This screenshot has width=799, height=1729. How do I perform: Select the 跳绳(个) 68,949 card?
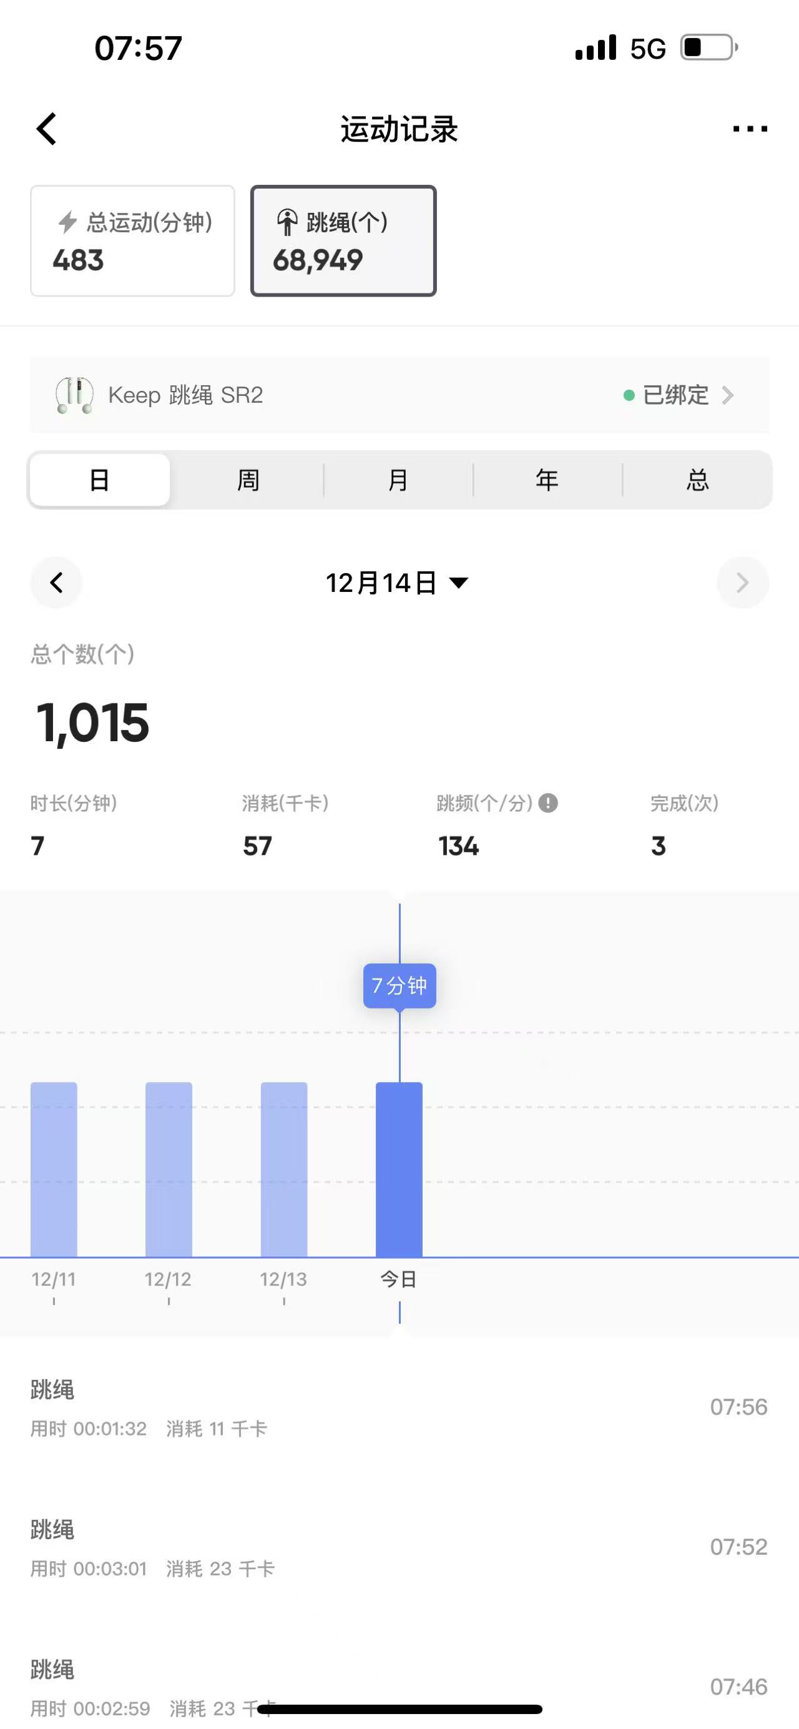343,240
